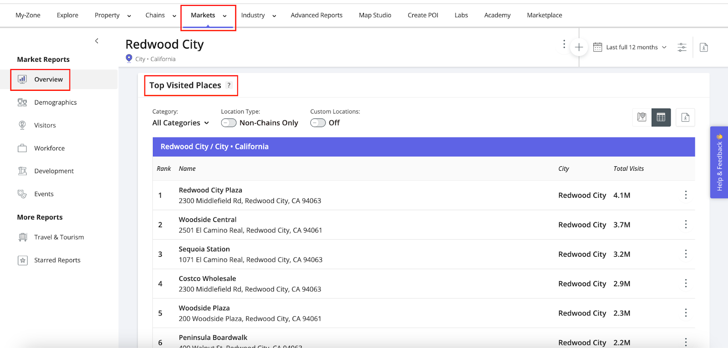
Task: Open the Demographics report
Action: 56,102
